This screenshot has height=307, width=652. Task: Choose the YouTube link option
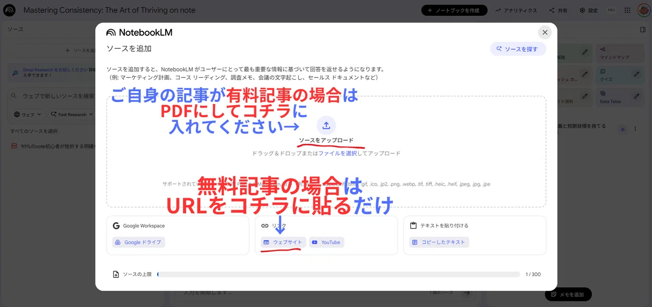(x=327, y=242)
